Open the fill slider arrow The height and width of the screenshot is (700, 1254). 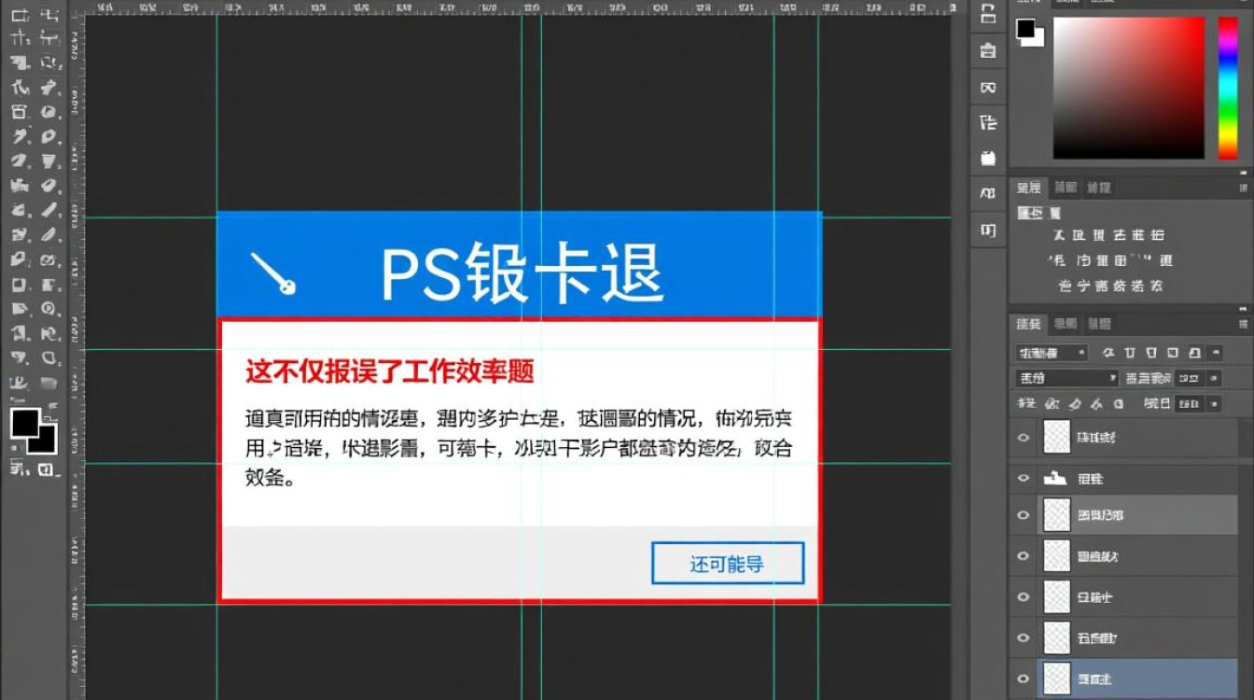1212,403
